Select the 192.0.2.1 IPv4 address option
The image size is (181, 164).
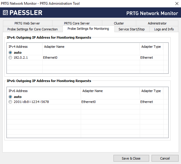tap(10, 58)
